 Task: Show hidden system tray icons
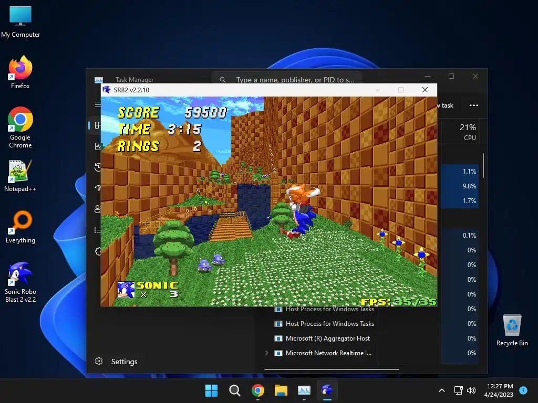point(442,390)
